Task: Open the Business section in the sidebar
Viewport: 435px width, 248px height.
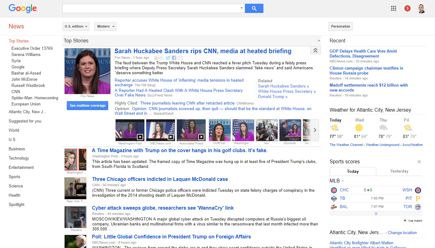Action: [17, 149]
